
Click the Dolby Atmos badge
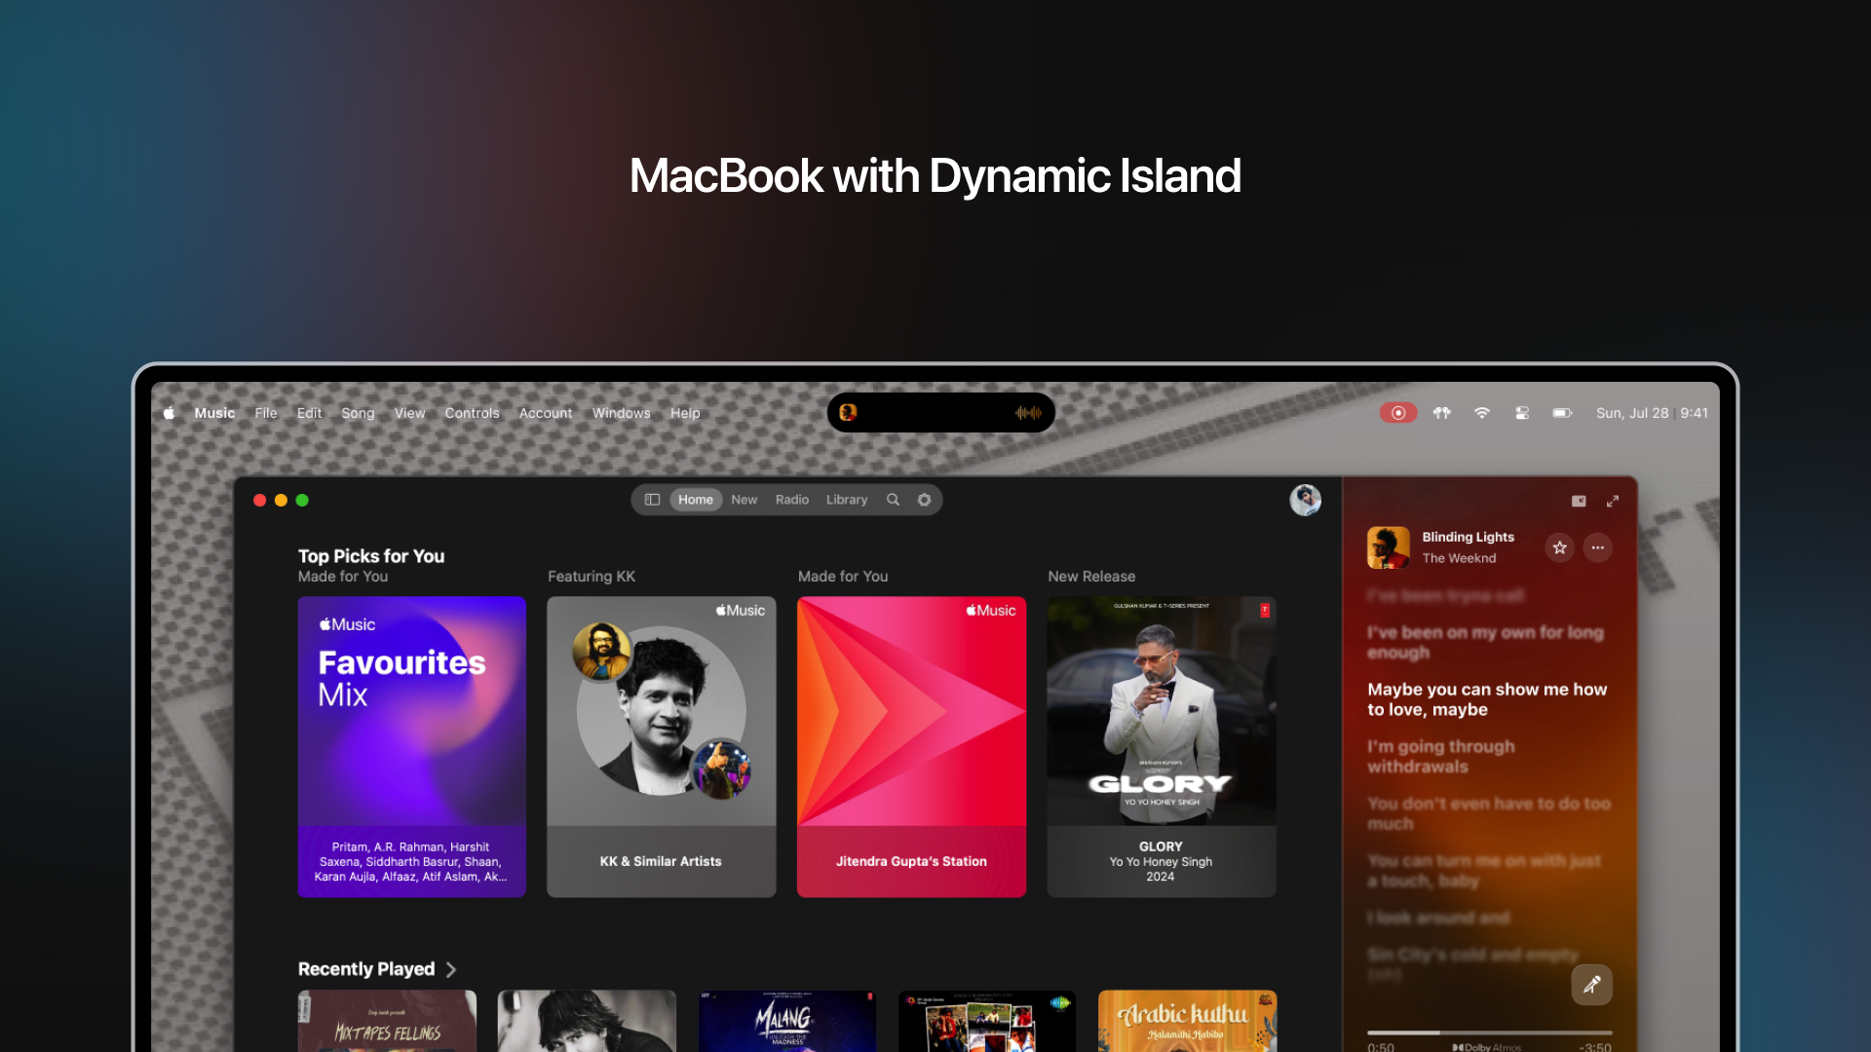[1486, 1047]
